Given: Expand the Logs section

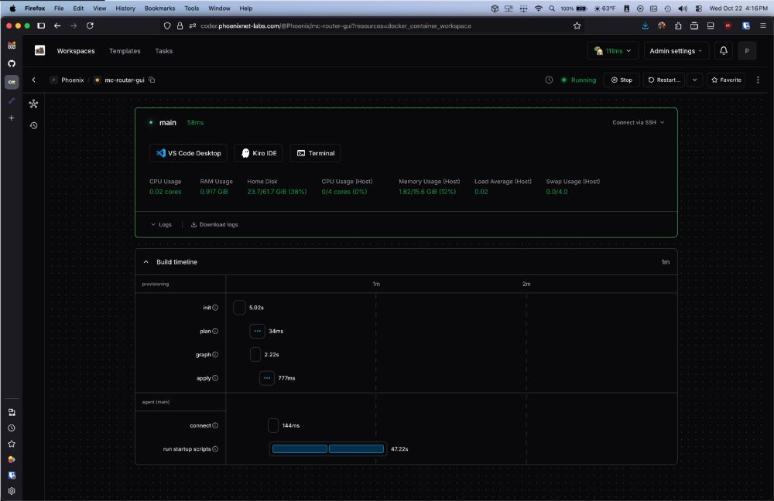Looking at the screenshot, I should pos(161,224).
